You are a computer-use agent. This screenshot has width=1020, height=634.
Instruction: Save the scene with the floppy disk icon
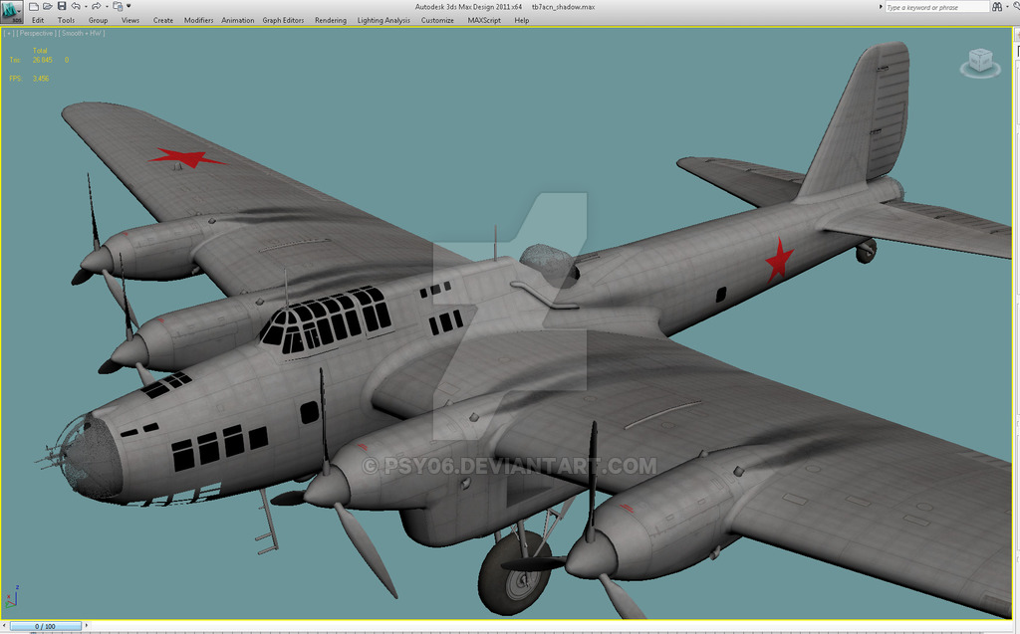click(x=62, y=6)
